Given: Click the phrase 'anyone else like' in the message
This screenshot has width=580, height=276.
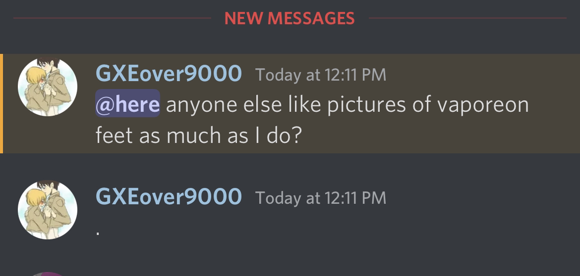Looking at the screenshot, I should pos(243,105).
